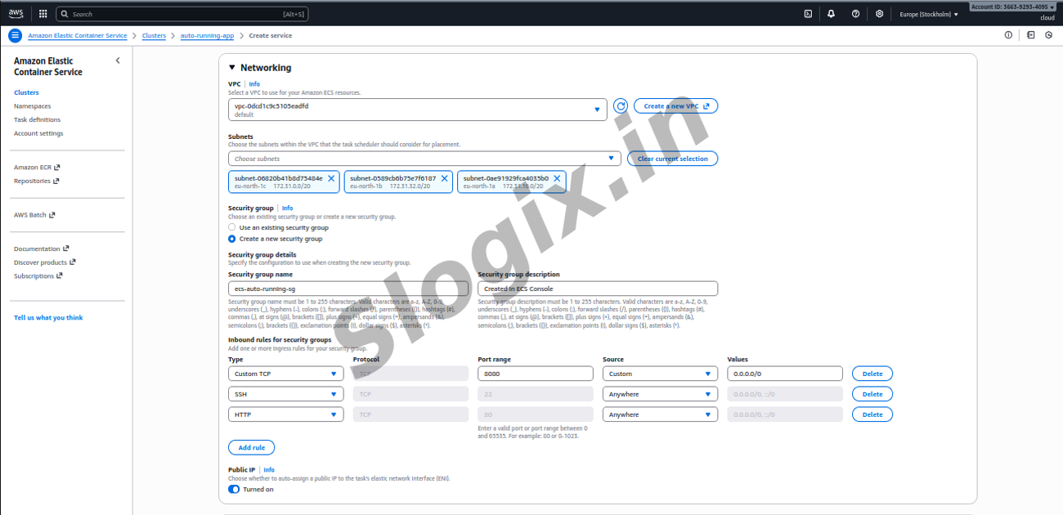This screenshot has width=1063, height=515.
Task: Turn off the Public IP toggle
Action: pyautogui.click(x=234, y=489)
